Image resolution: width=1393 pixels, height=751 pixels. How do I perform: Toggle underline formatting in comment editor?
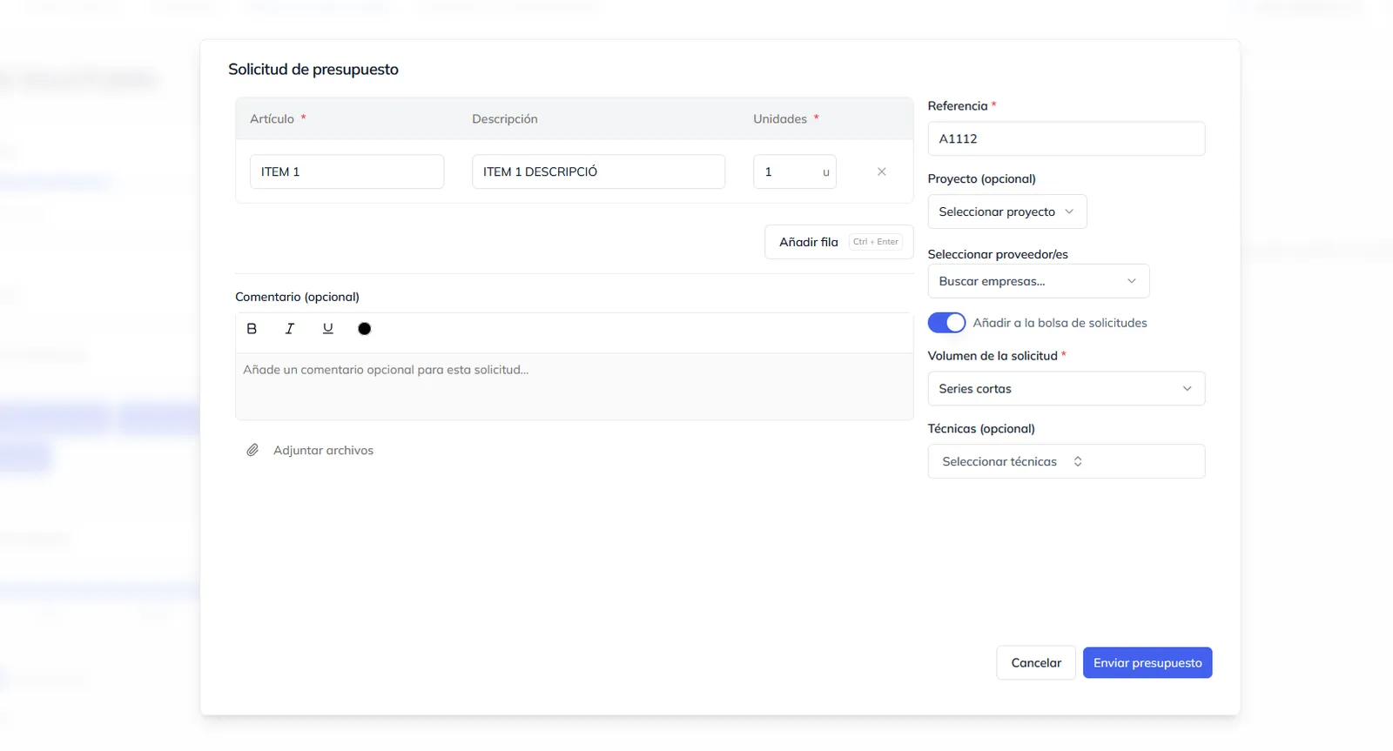(x=328, y=329)
